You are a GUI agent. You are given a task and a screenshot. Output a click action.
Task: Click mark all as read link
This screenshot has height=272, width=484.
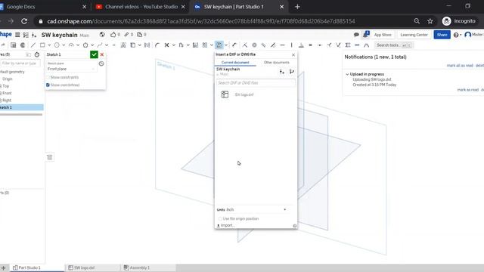(x=460, y=66)
